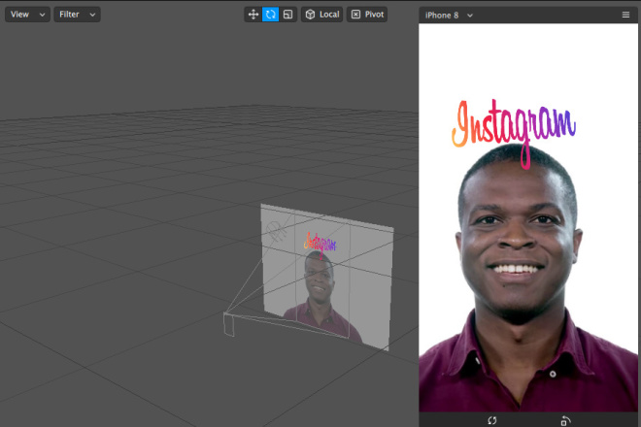This screenshot has height=427, width=641.
Task: Open the View dropdown menu
Action: coord(27,15)
